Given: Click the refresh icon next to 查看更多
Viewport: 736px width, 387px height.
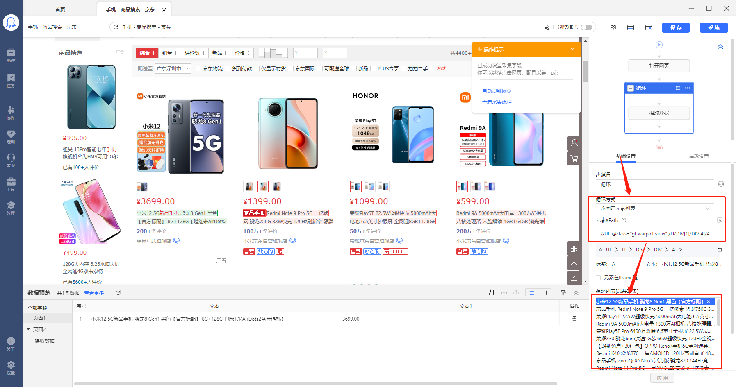Looking at the screenshot, I should (118, 293).
